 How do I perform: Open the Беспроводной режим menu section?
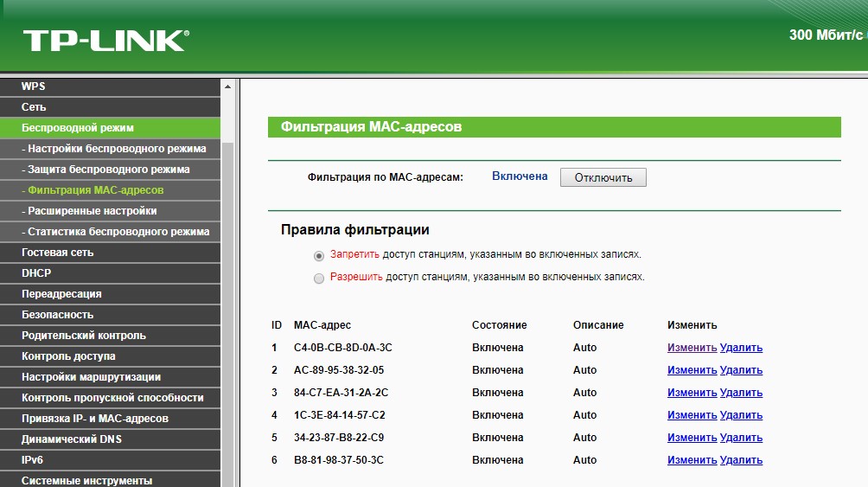tap(110, 128)
